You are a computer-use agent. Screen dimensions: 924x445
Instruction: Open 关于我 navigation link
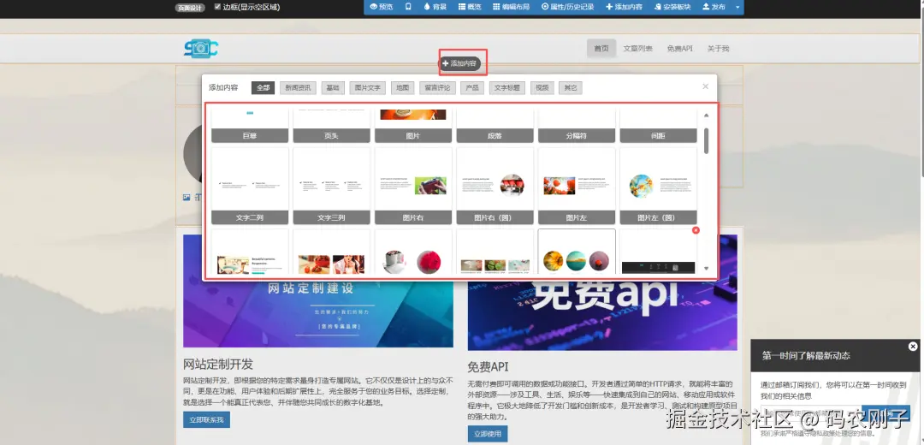[718, 48]
